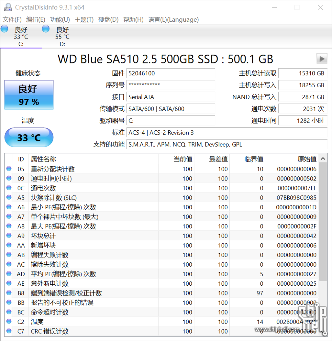332x341 pixels.
Task: Click the drive letter field showing C:
Action: (x=171, y=121)
